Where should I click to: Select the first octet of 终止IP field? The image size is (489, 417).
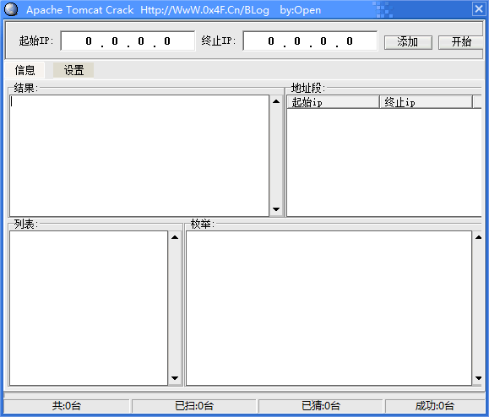pyautogui.click(x=271, y=41)
